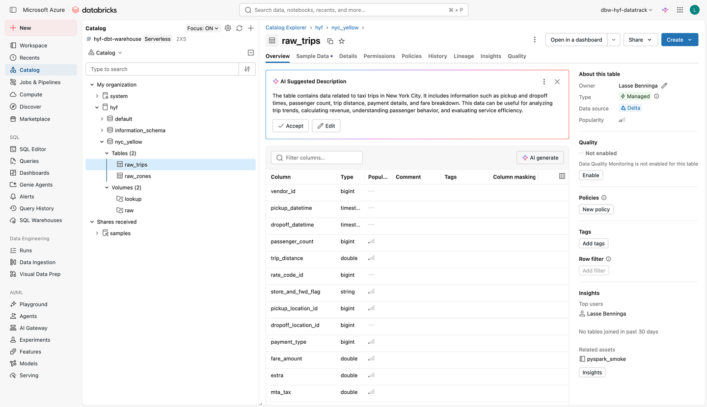Open the Share dropdown
Image resolution: width=707 pixels, height=407 pixels.
tap(641, 40)
